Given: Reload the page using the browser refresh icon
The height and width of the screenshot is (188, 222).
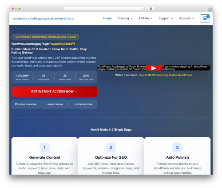Looking at the screenshot, I should [144, 9].
